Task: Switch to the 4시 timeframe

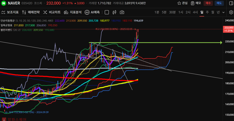Action: (x=195, y=12)
